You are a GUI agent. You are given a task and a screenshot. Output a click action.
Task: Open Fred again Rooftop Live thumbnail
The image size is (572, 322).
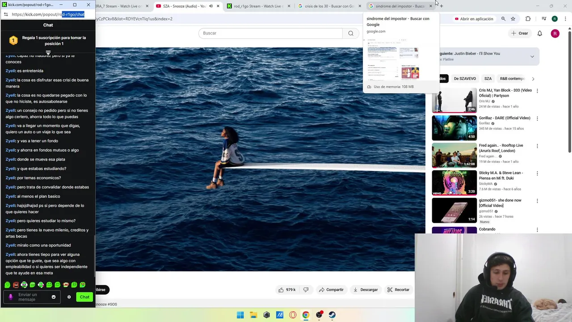pyautogui.click(x=454, y=155)
